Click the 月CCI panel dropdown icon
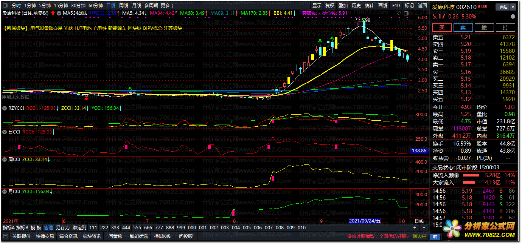Screen dimensions: 522x244 pyautogui.click(x=5, y=192)
